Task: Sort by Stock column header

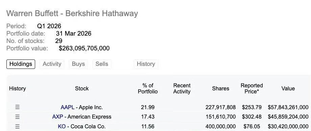Action: pos(82,88)
